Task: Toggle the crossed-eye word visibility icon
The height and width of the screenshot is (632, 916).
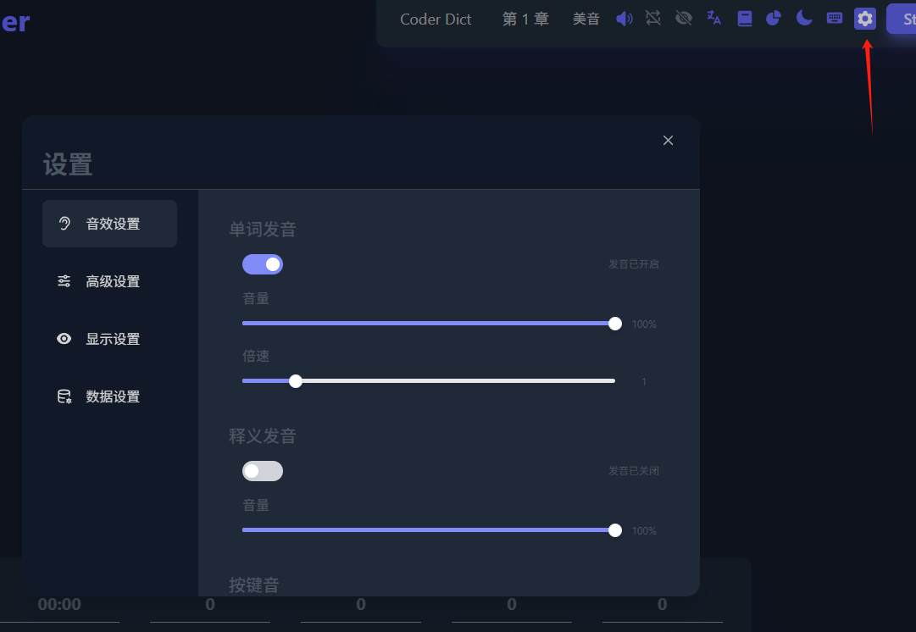Action: point(684,19)
